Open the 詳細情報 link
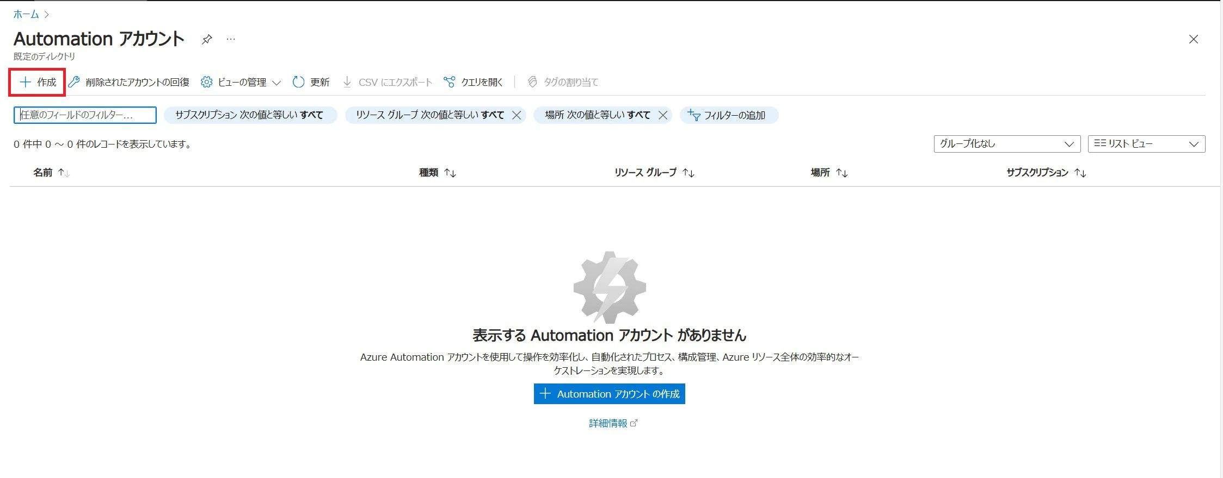1223x478 pixels. coord(613,423)
